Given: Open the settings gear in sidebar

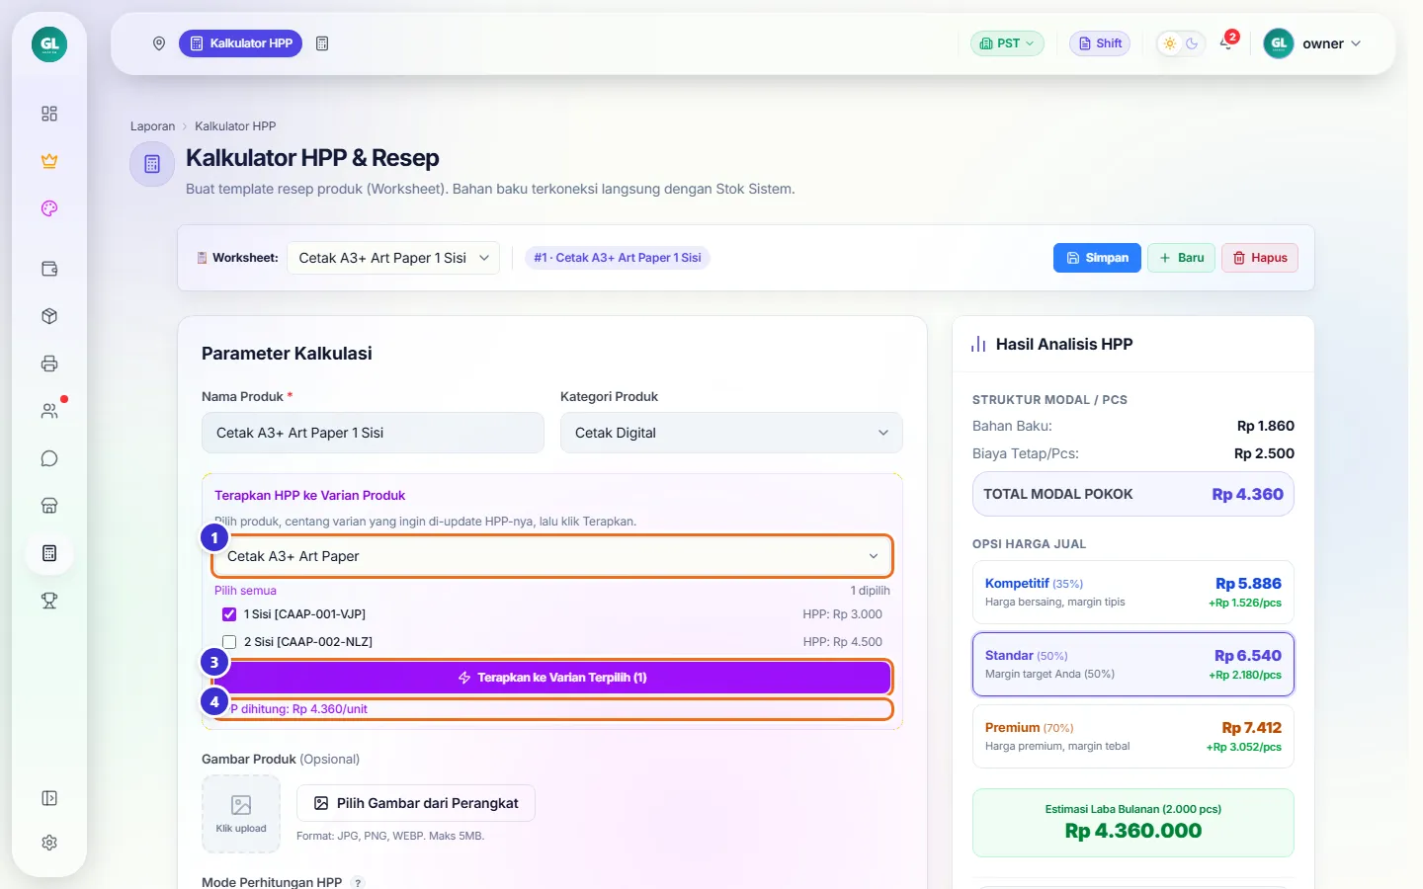Looking at the screenshot, I should click(49, 843).
